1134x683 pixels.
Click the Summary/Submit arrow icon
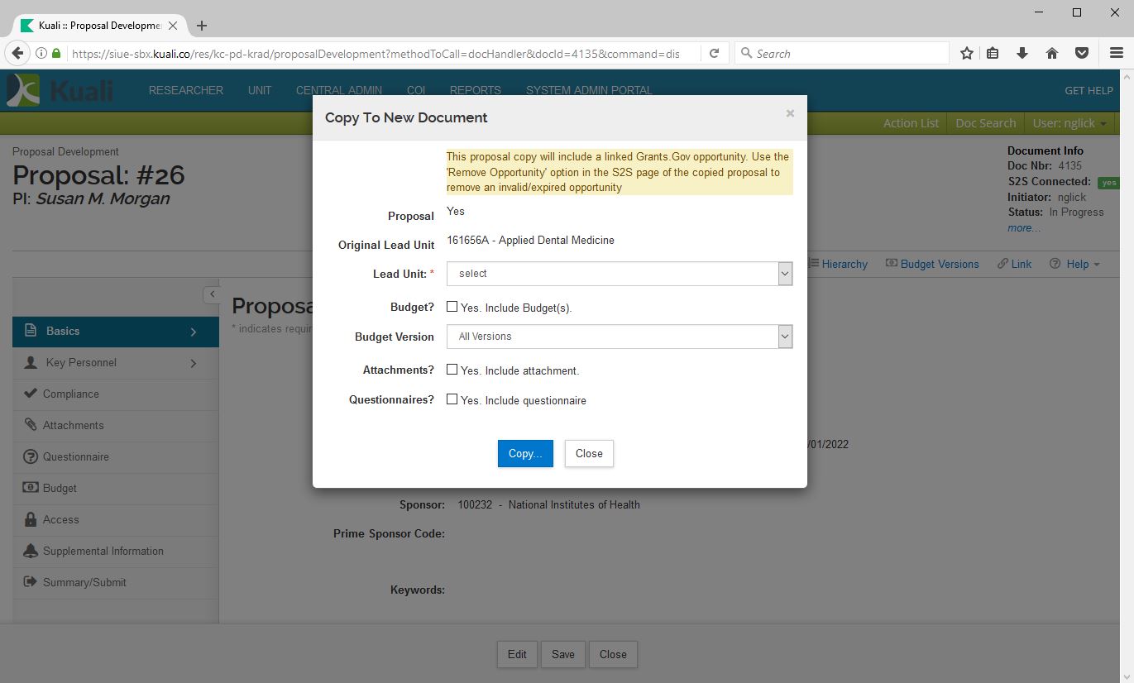pos(31,582)
